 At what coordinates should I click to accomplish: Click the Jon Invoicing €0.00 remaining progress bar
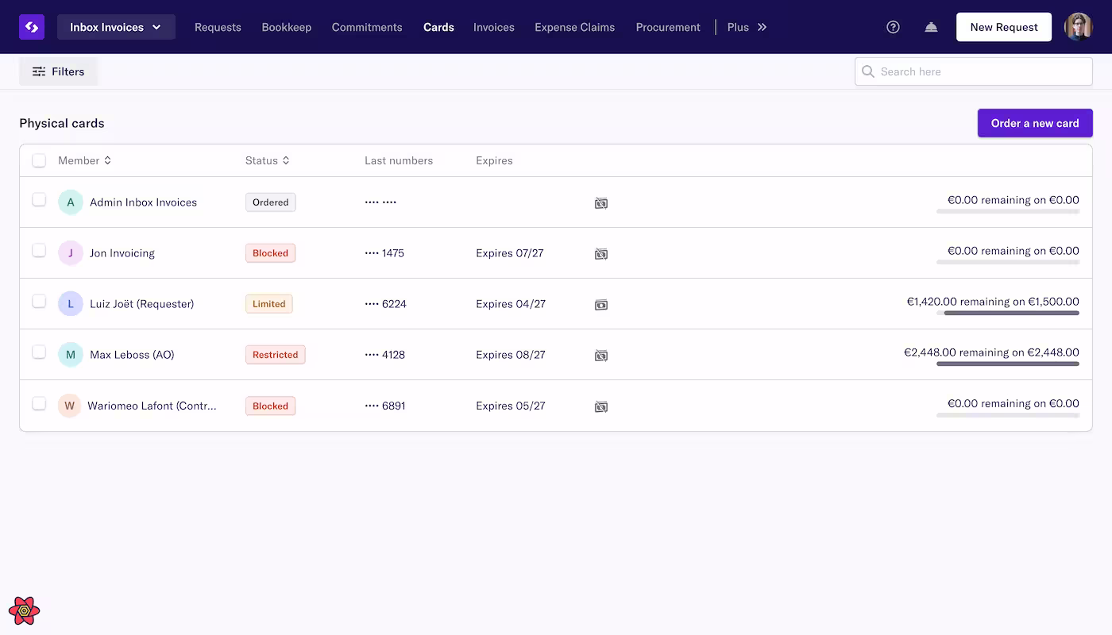tap(1008, 262)
